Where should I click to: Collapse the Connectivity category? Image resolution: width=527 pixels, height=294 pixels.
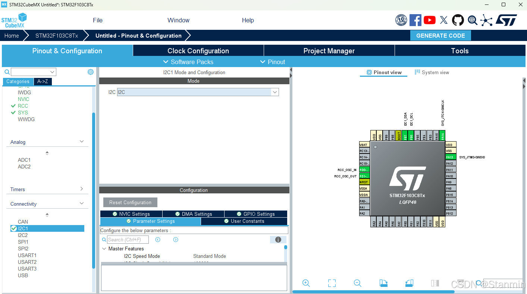[82, 203]
